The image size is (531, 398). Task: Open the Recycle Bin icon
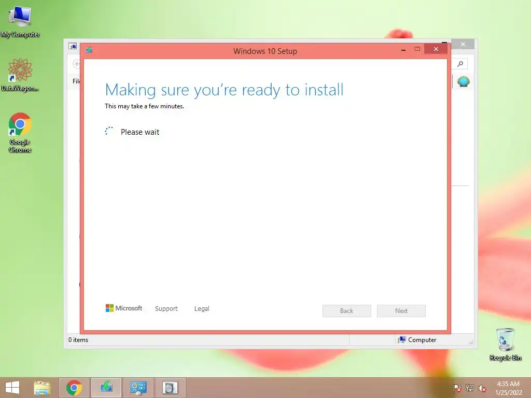tap(505, 345)
